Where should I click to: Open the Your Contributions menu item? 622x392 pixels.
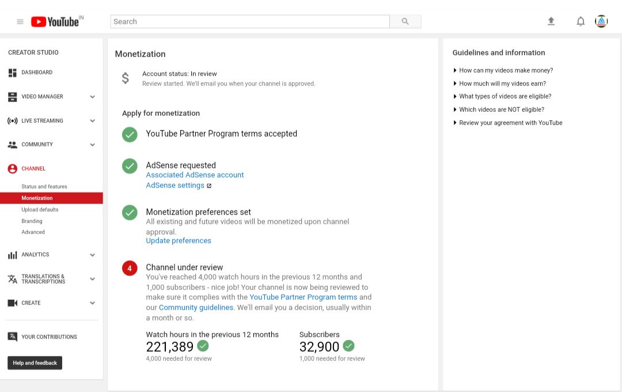49,337
